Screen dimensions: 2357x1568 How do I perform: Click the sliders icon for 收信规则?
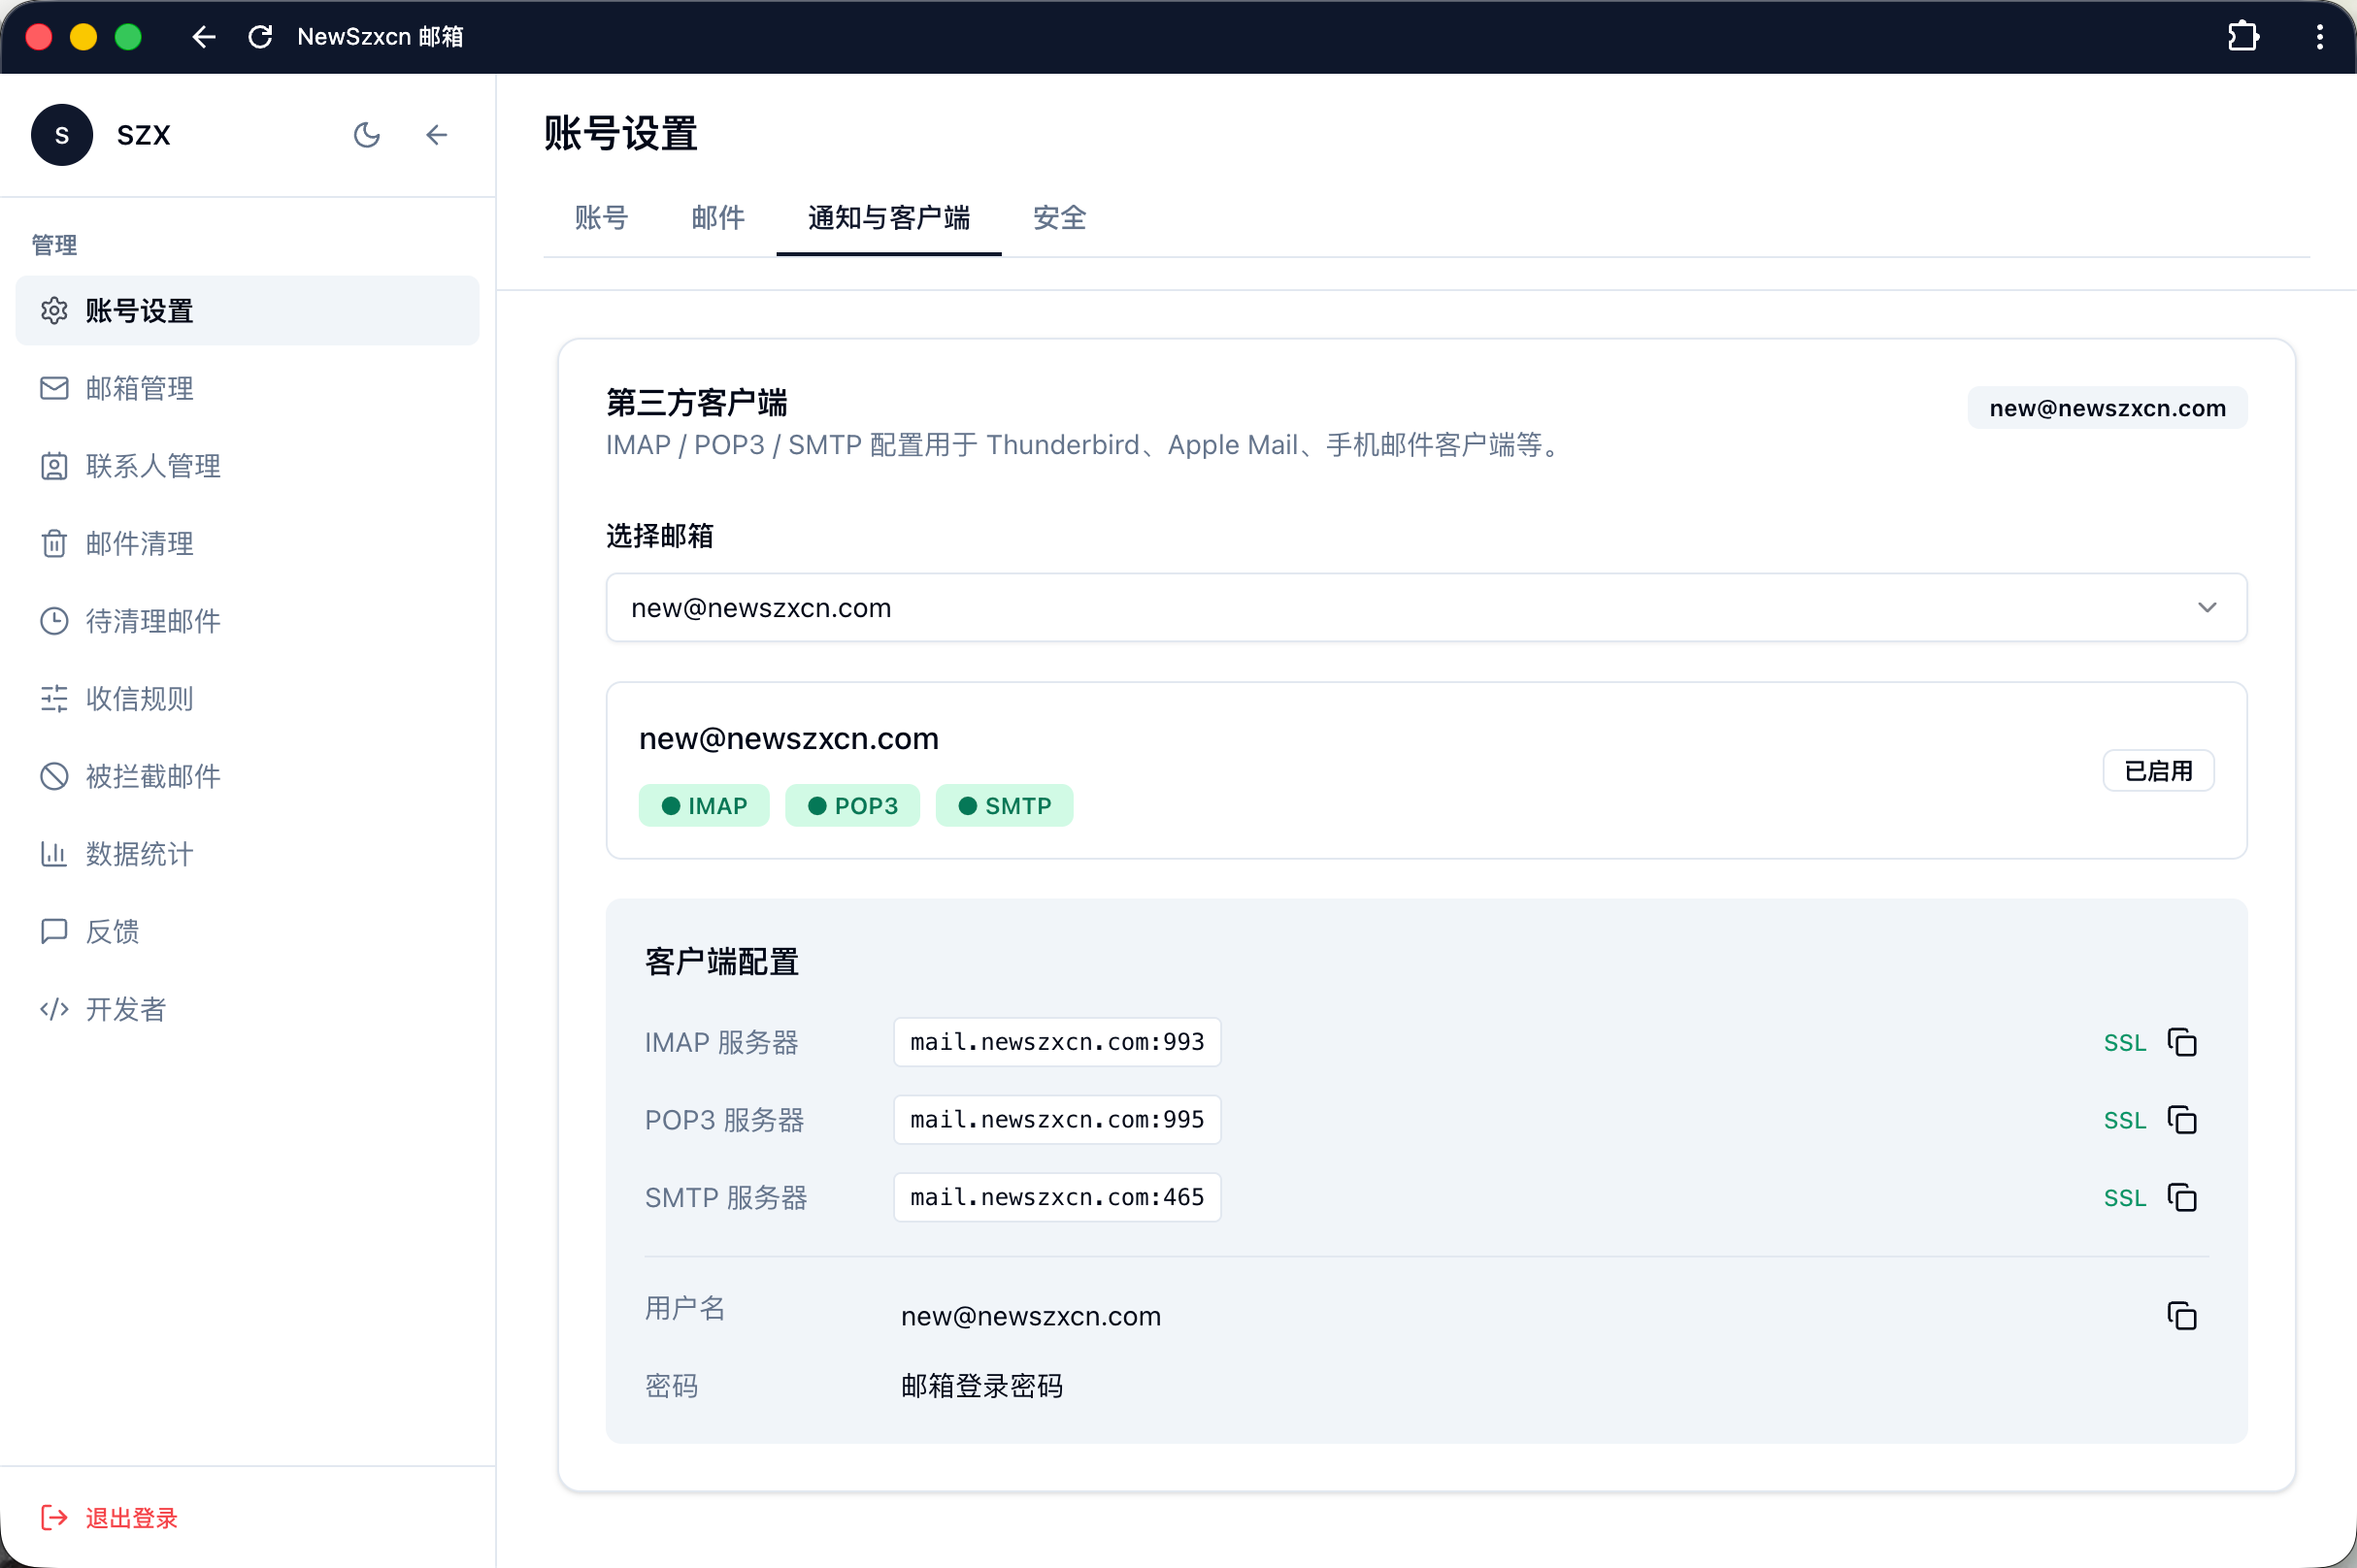pos(54,698)
